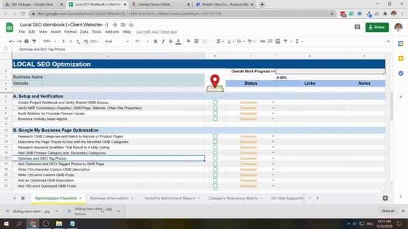Check the Audit Address for Possum Issues checkbox

click(215, 113)
